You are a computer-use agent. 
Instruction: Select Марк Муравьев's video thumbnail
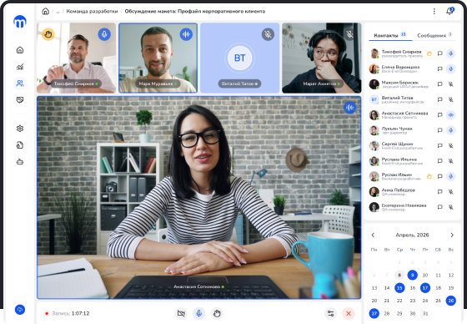(x=158, y=58)
